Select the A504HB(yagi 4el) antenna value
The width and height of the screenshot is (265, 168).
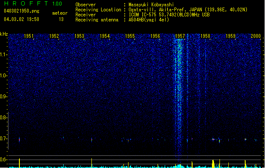pos(149,20)
